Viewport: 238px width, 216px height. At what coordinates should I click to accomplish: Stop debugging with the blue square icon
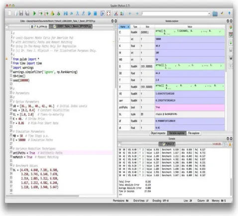[95, 13]
